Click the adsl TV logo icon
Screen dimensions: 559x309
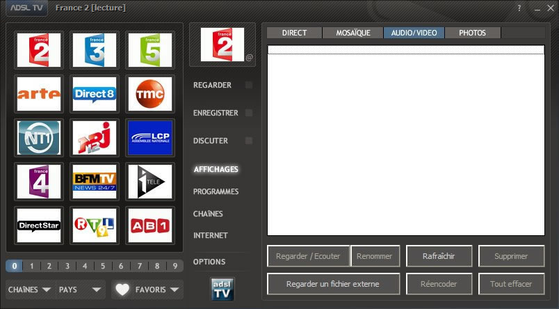pos(222,290)
